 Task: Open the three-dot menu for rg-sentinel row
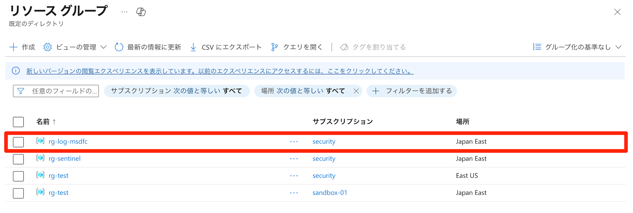[x=294, y=159]
